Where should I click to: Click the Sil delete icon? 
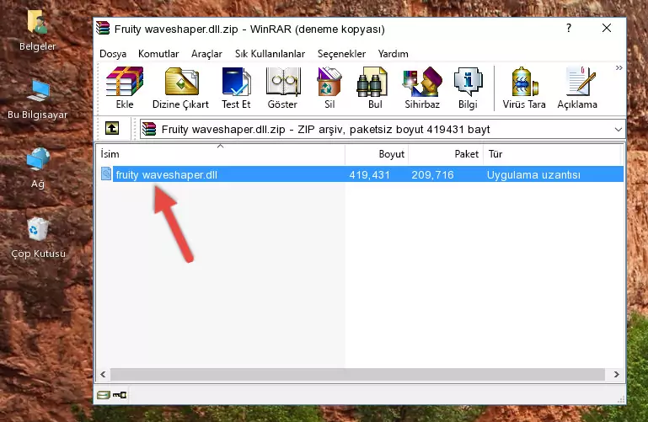tap(329, 88)
